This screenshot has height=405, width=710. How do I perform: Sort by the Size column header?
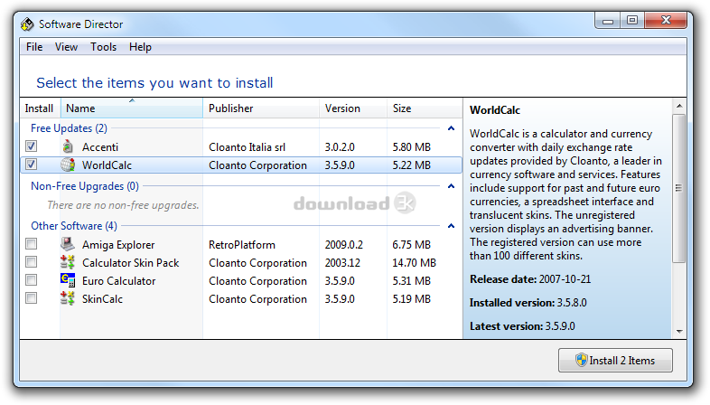425,108
